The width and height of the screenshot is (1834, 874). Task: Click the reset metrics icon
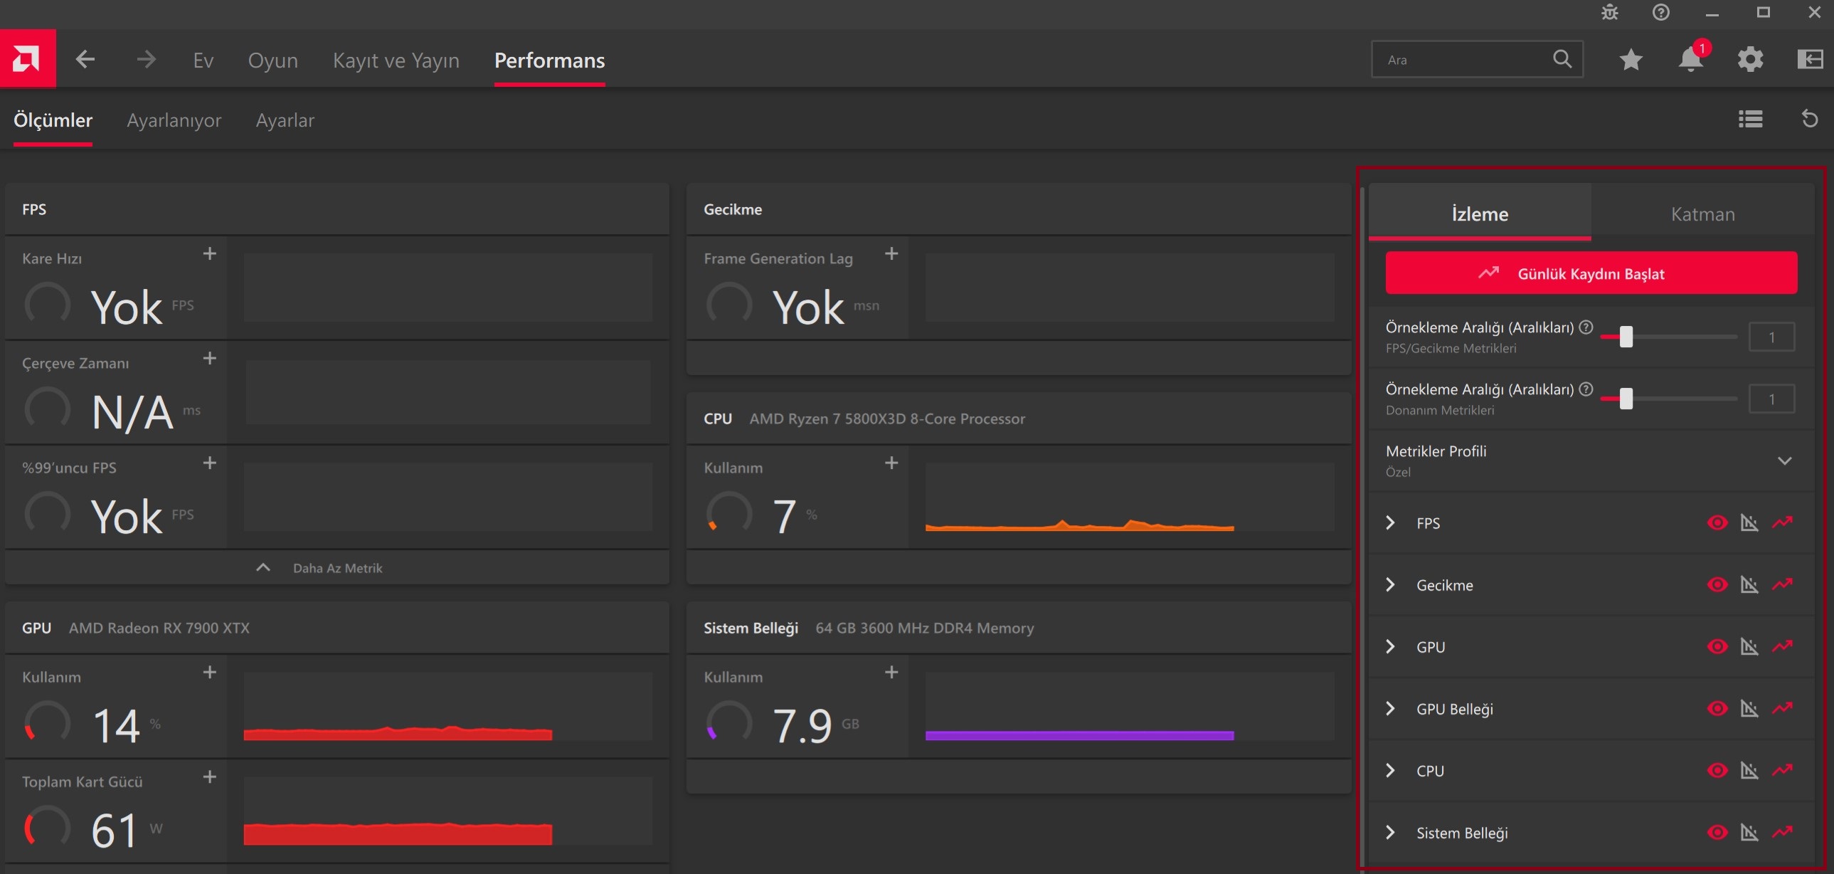(x=1810, y=119)
